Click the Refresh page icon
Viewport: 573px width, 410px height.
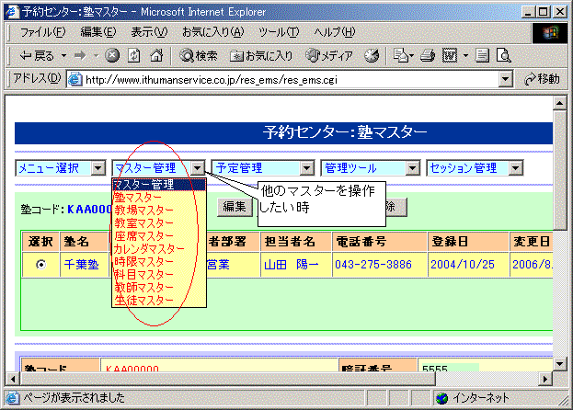pyautogui.click(x=134, y=55)
